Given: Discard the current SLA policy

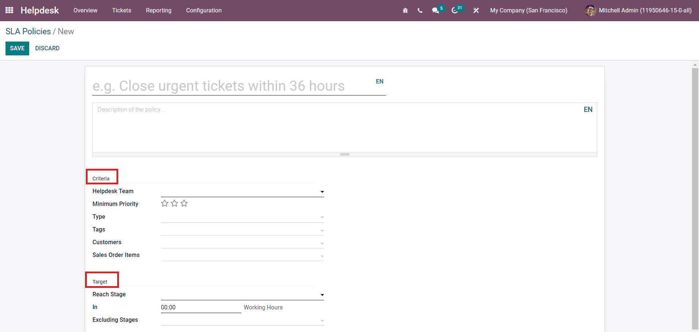Looking at the screenshot, I should (47, 48).
